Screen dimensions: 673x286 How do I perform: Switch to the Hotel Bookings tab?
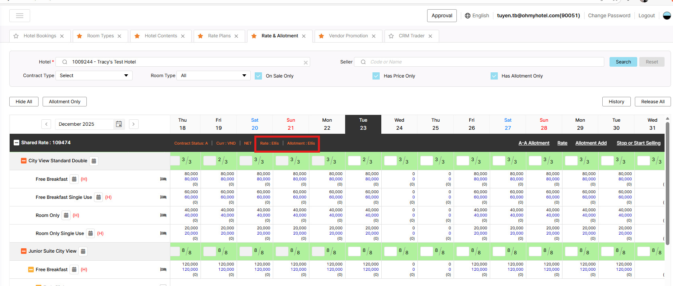point(40,36)
